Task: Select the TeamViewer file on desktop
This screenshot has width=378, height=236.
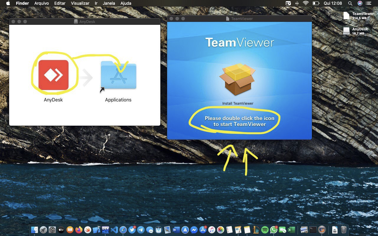Action: click(346, 16)
